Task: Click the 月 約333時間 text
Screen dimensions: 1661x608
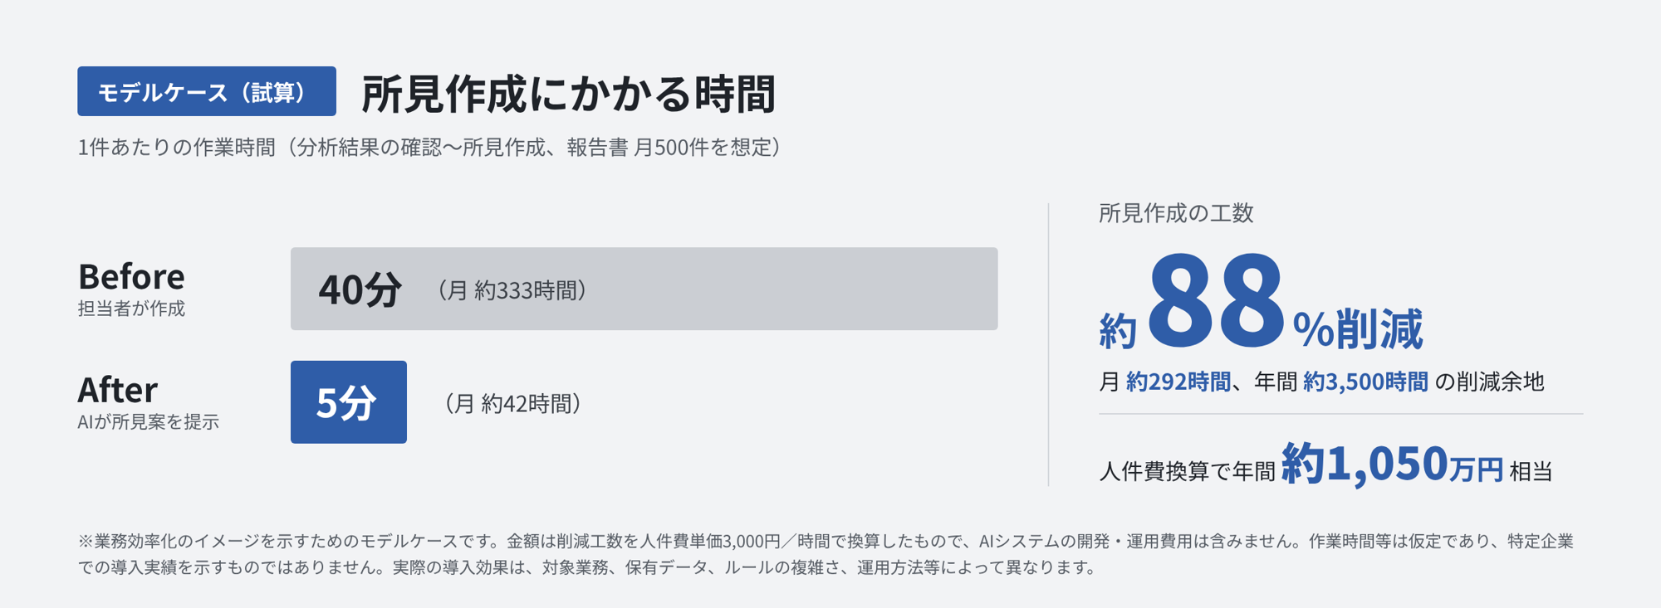Action: [x=512, y=290]
